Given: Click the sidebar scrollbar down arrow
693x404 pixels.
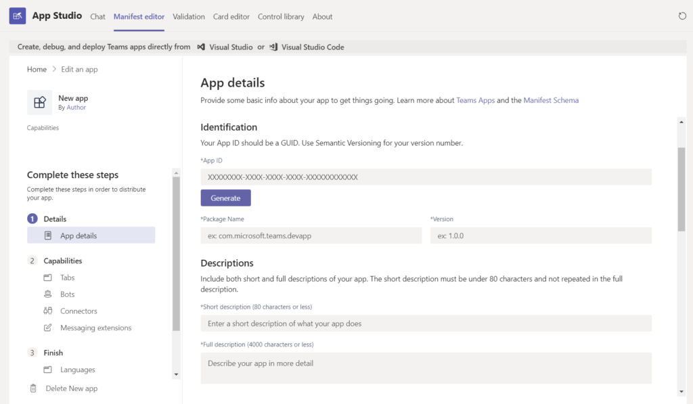Looking at the screenshot, I should coord(176,374).
